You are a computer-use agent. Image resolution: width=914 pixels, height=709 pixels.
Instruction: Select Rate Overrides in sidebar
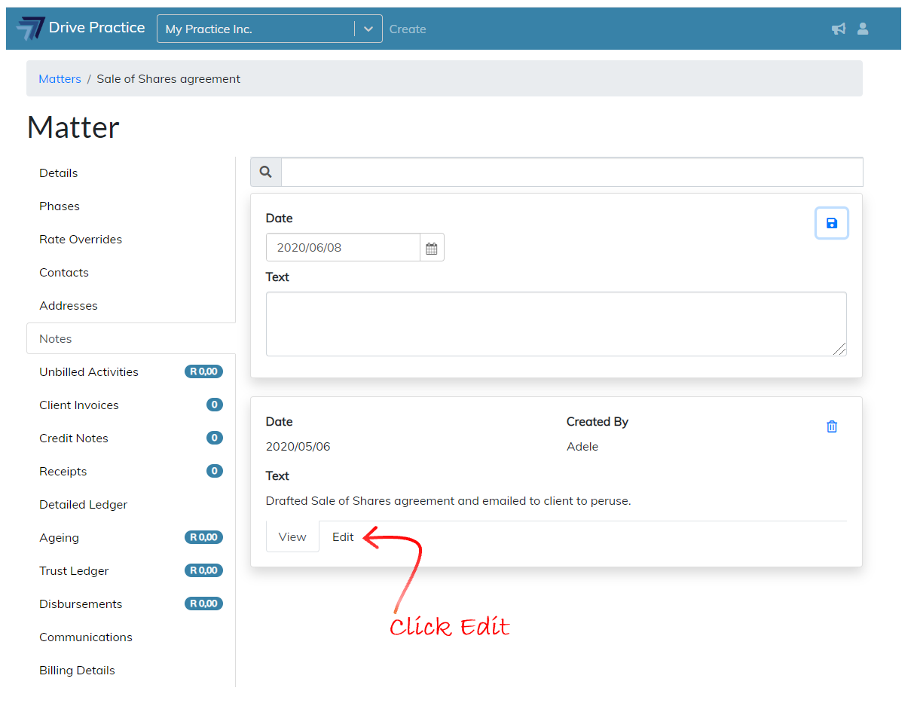coord(81,240)
